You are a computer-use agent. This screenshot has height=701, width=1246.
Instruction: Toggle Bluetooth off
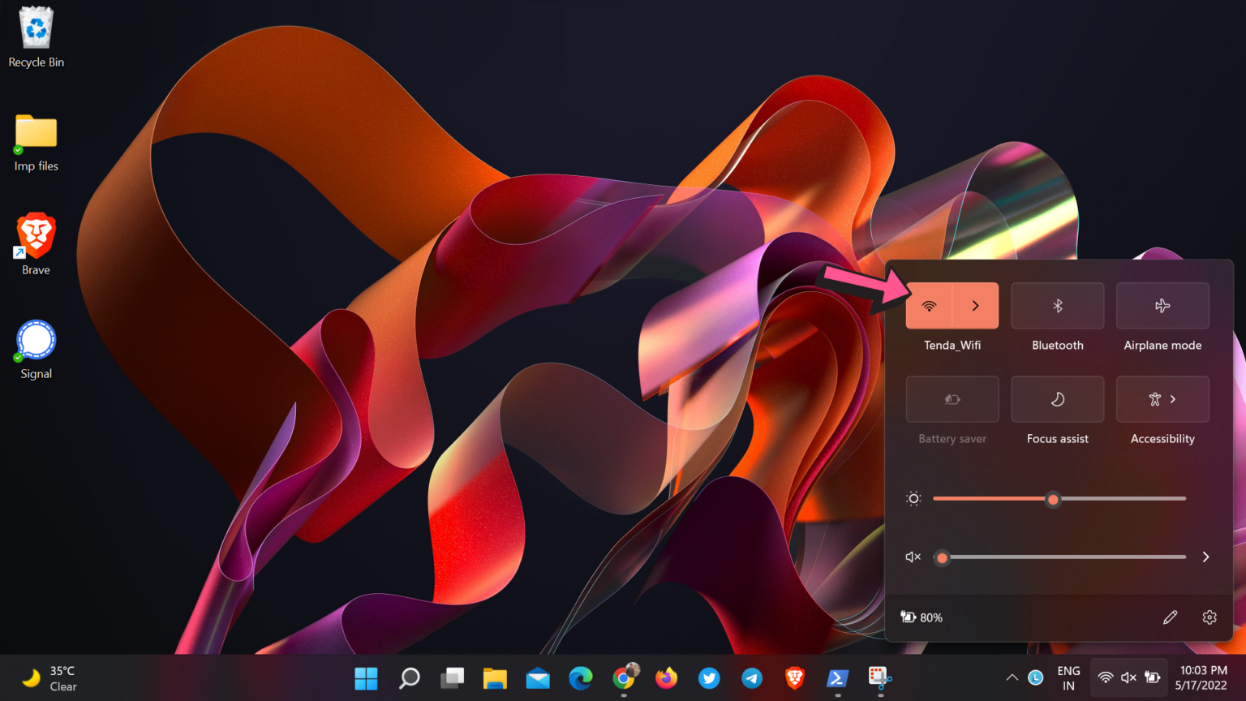pyautogui.click(x=1057, y=306)
